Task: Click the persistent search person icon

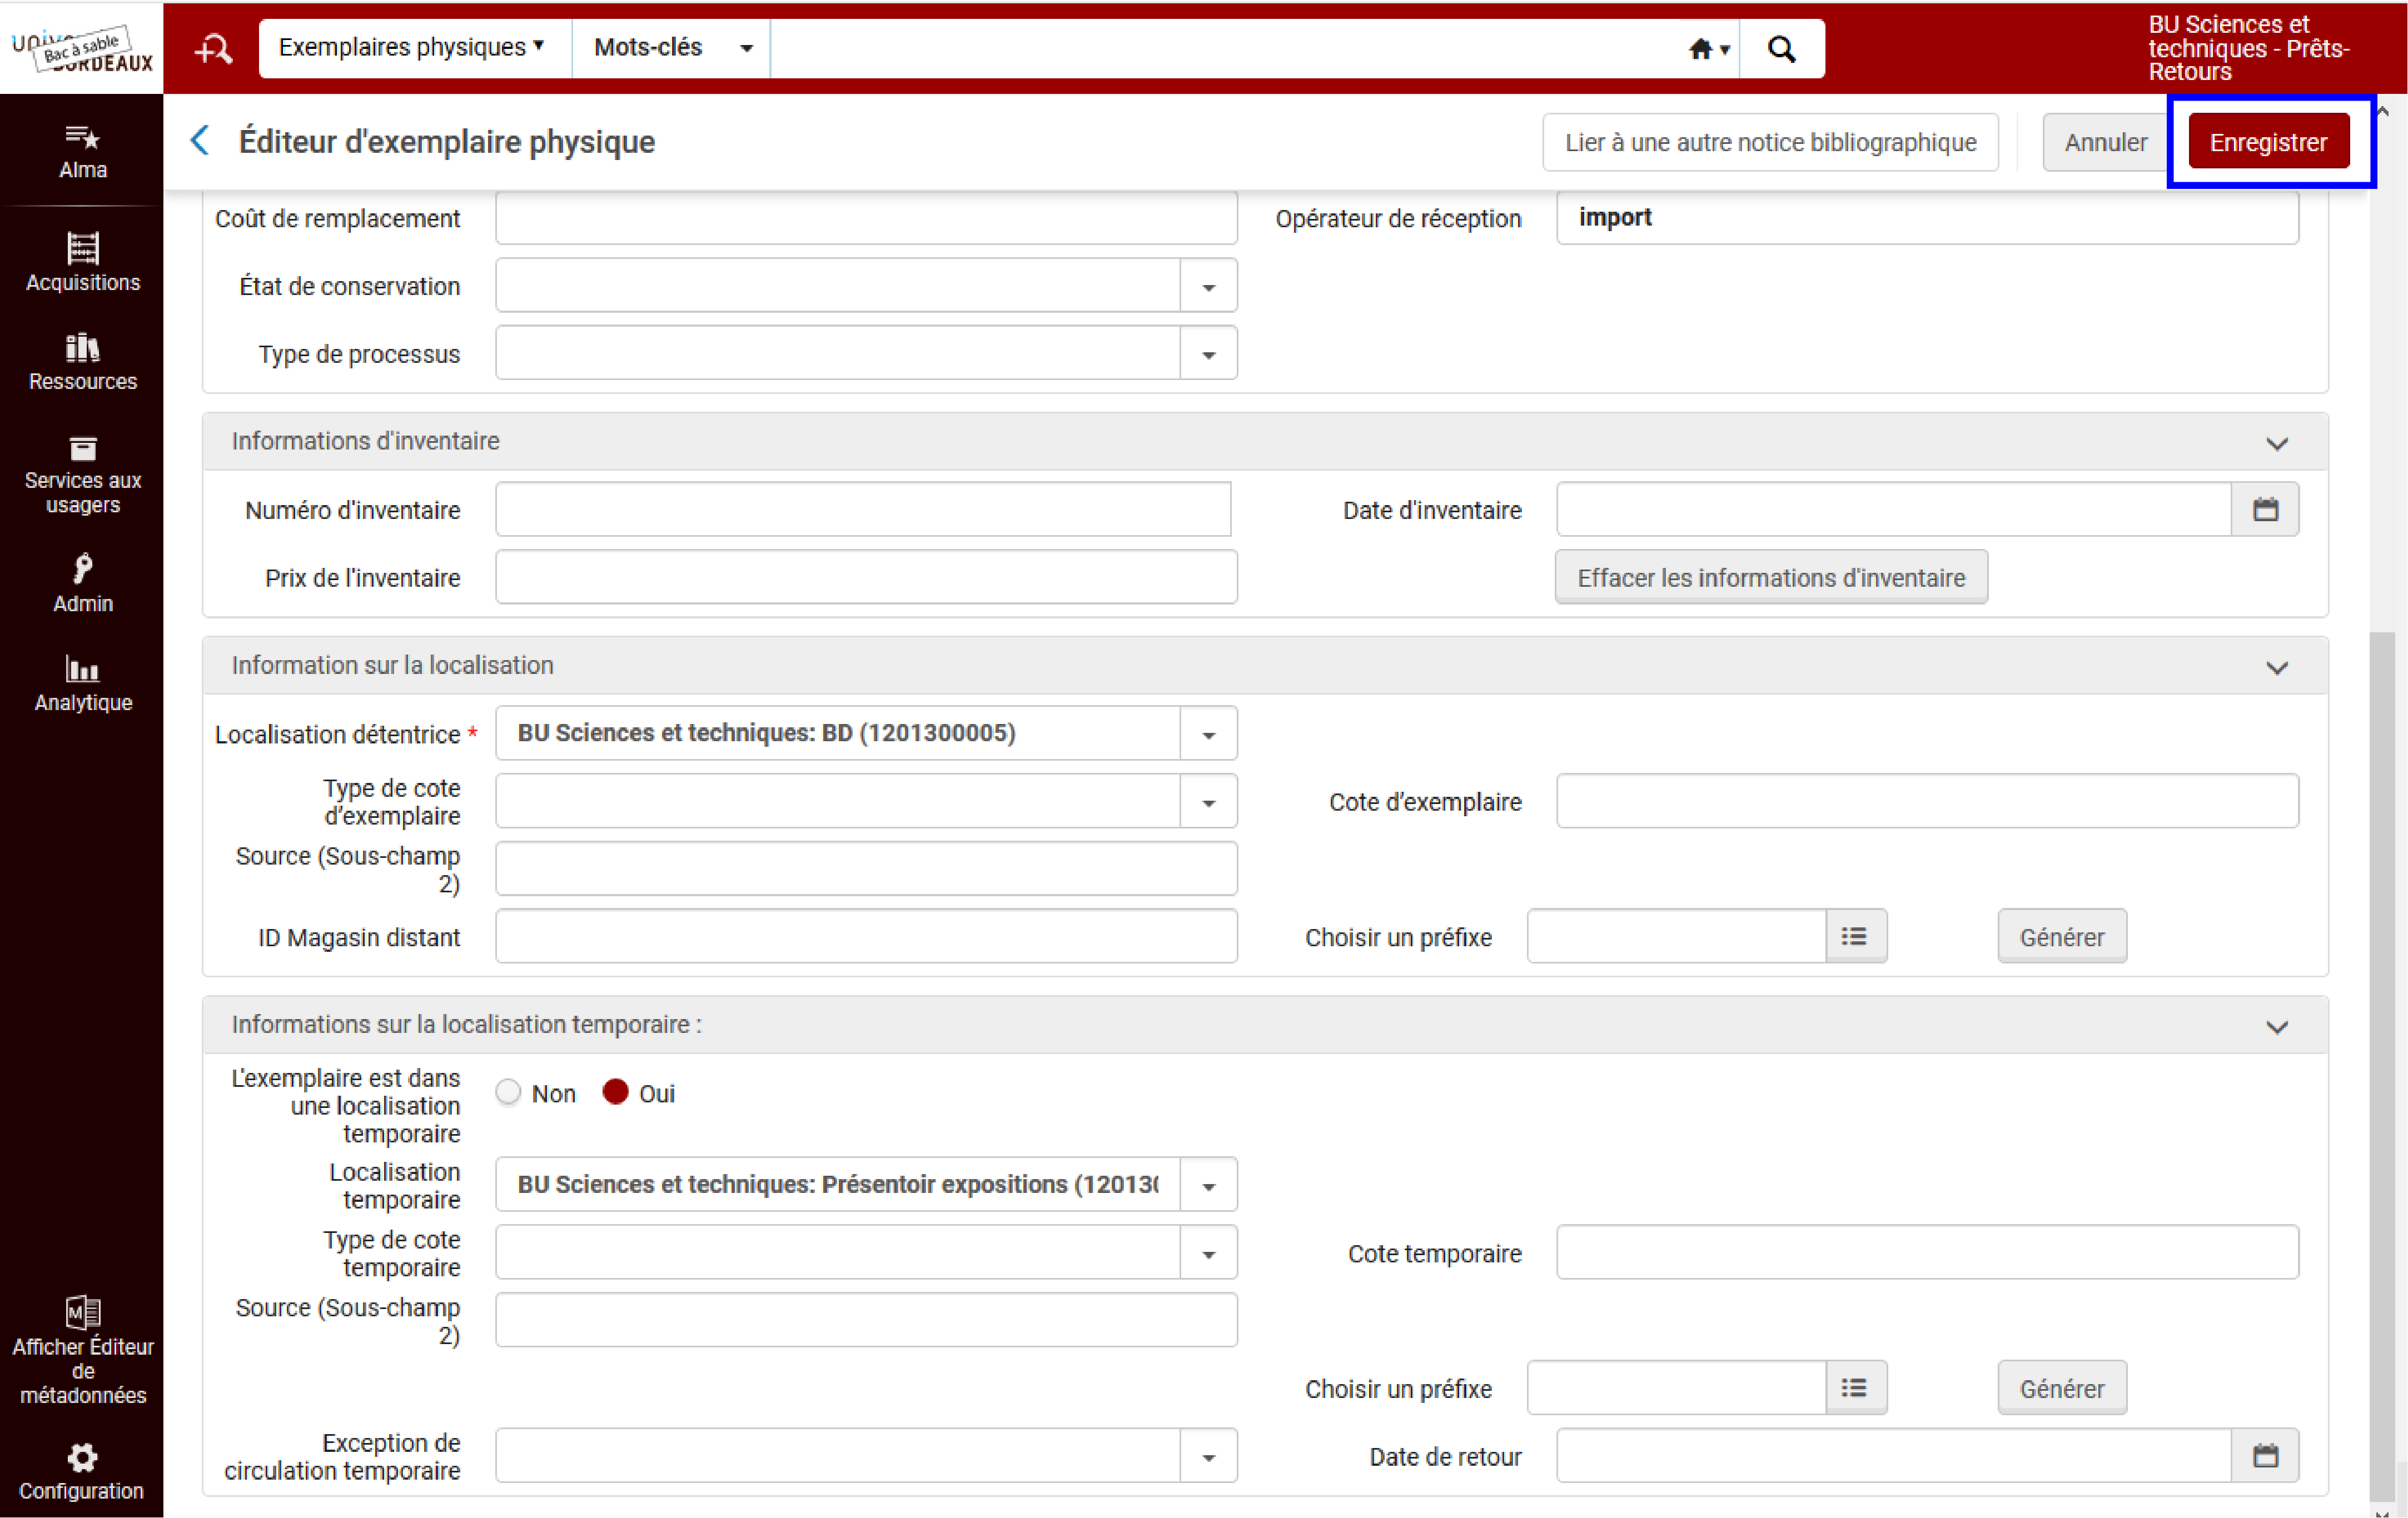Action: [213, 48]
